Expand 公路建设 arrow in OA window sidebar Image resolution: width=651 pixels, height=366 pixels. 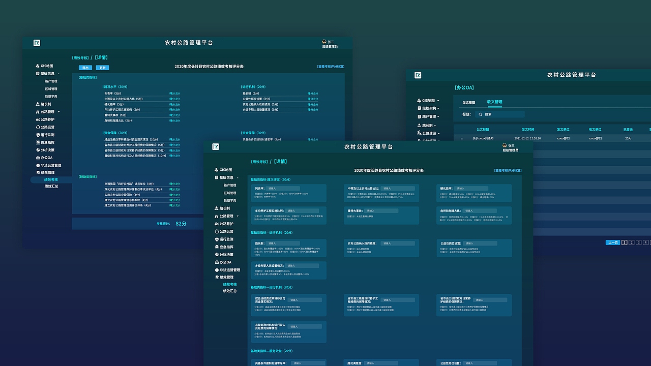coord(438,133)
